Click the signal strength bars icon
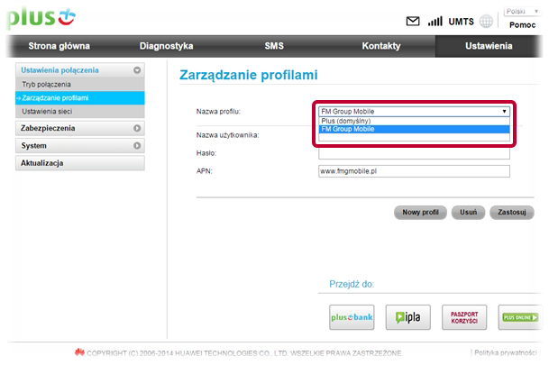Screen dimensions: 549x365 click(435, 22)
